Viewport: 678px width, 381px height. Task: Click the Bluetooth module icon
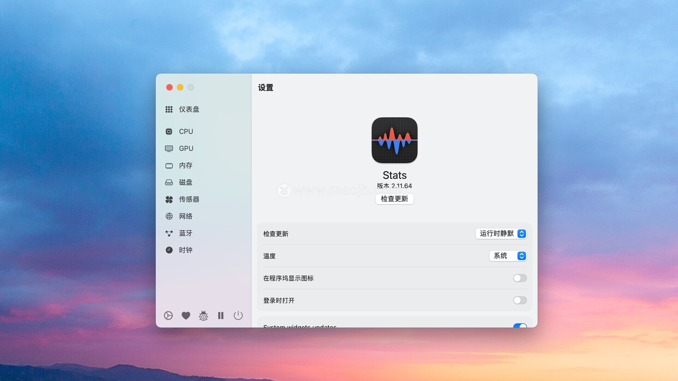169,233
